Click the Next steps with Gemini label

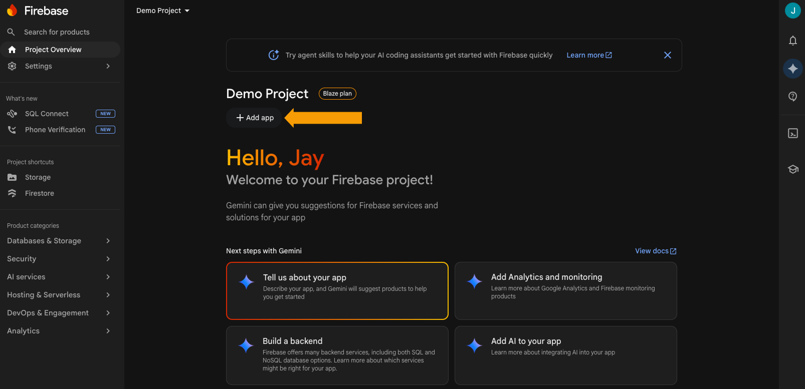click(264, 251)
